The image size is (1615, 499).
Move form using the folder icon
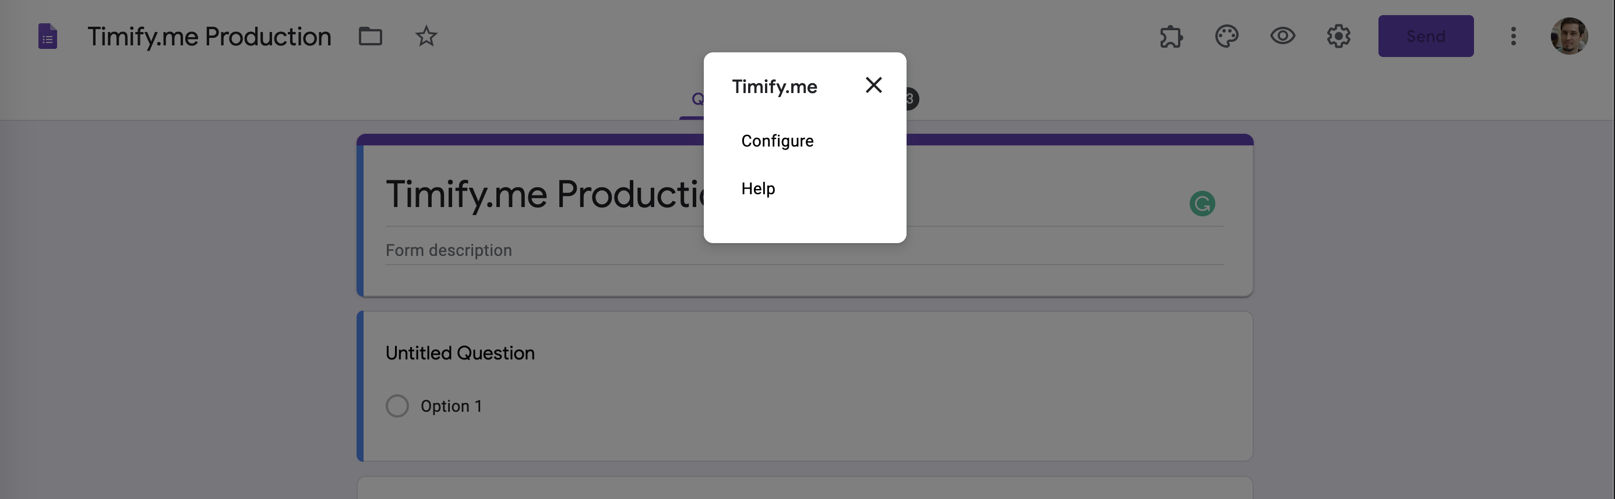(x=370, y=36)
